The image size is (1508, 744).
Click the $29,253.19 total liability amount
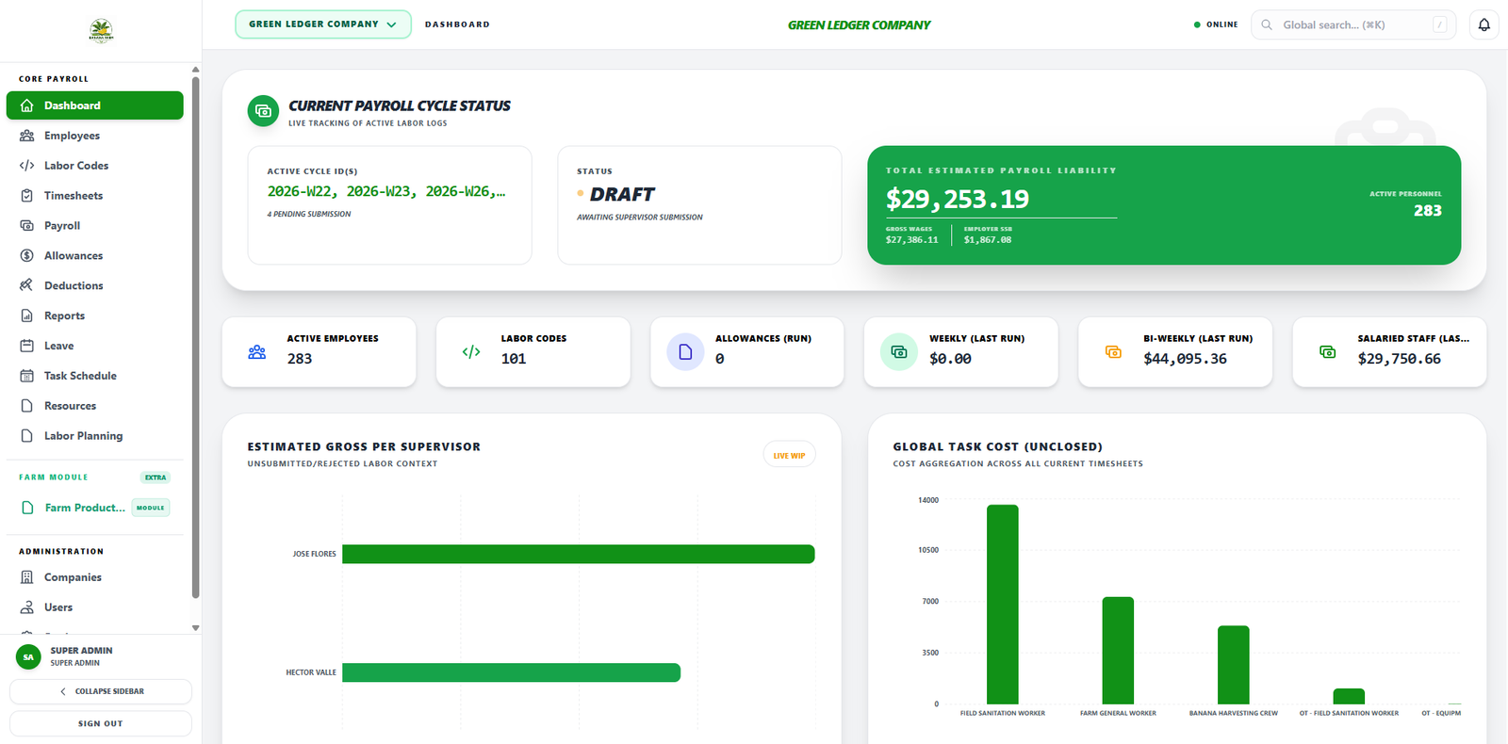[x=958, y=199]
